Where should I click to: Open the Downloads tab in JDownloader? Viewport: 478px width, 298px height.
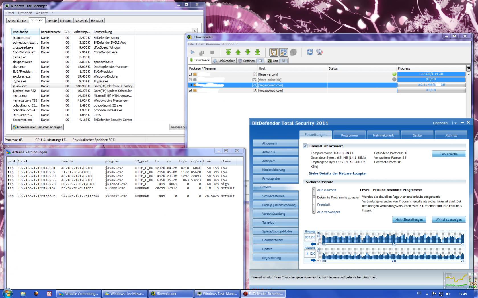199,60
